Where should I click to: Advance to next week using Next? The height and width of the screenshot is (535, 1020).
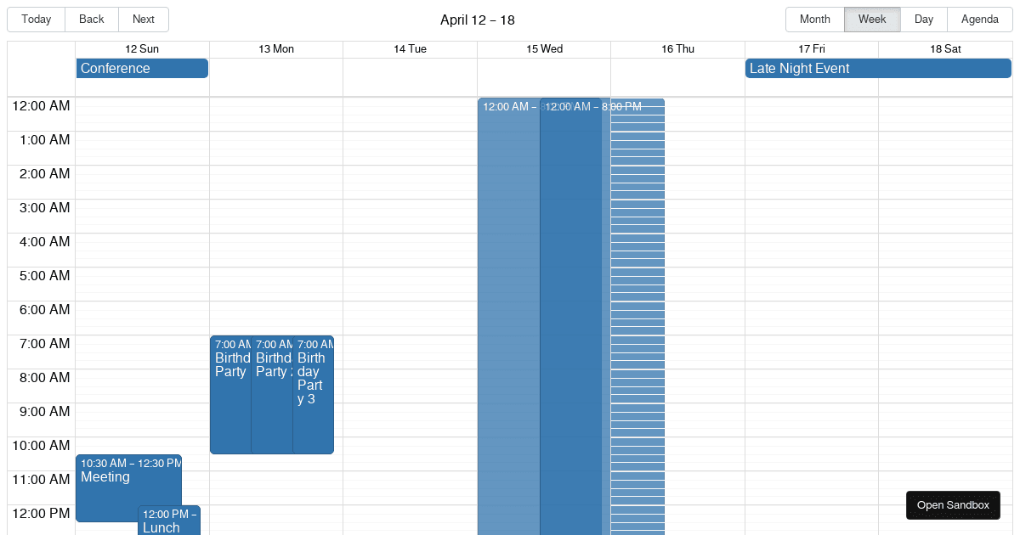pos(143,19)
